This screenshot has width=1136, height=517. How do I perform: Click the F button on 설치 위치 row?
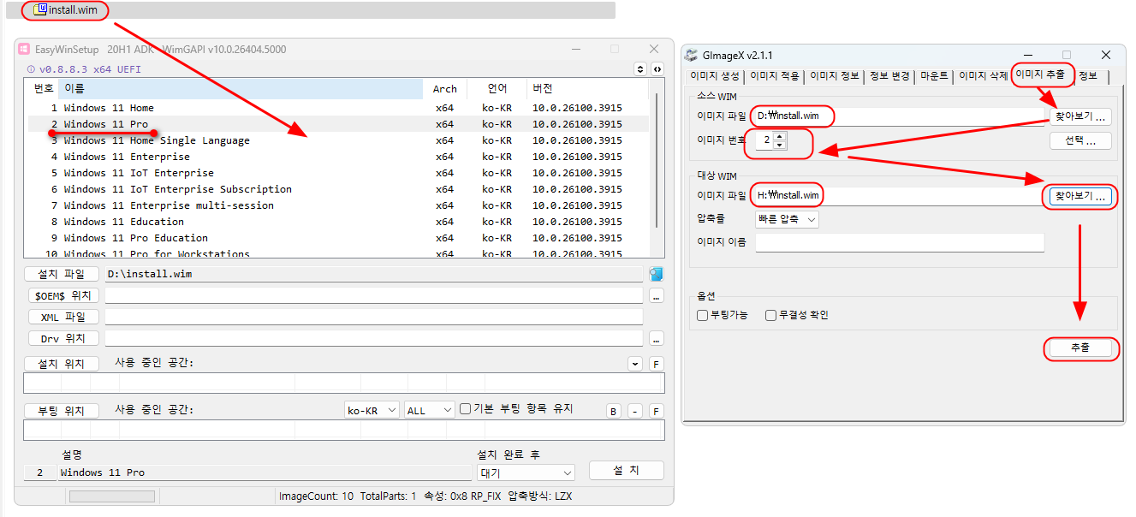click(x=657, y=364)
